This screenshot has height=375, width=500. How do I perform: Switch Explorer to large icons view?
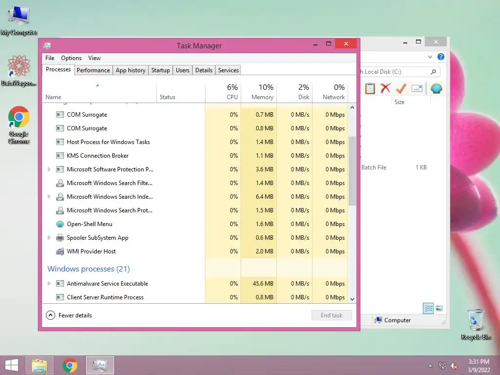click(x=439, y=308)
